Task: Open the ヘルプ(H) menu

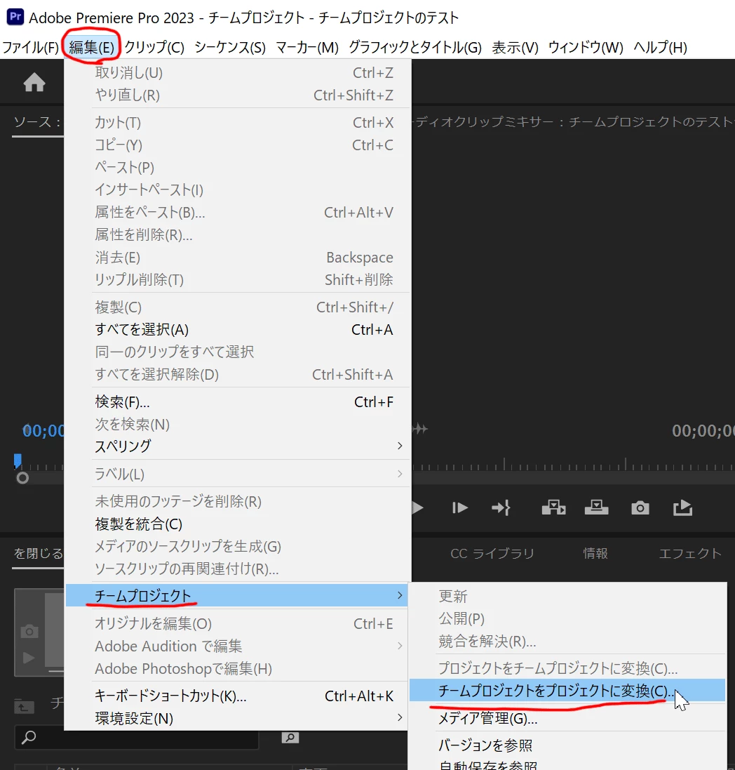Action: pyautogui.click(x=661, y=47)
